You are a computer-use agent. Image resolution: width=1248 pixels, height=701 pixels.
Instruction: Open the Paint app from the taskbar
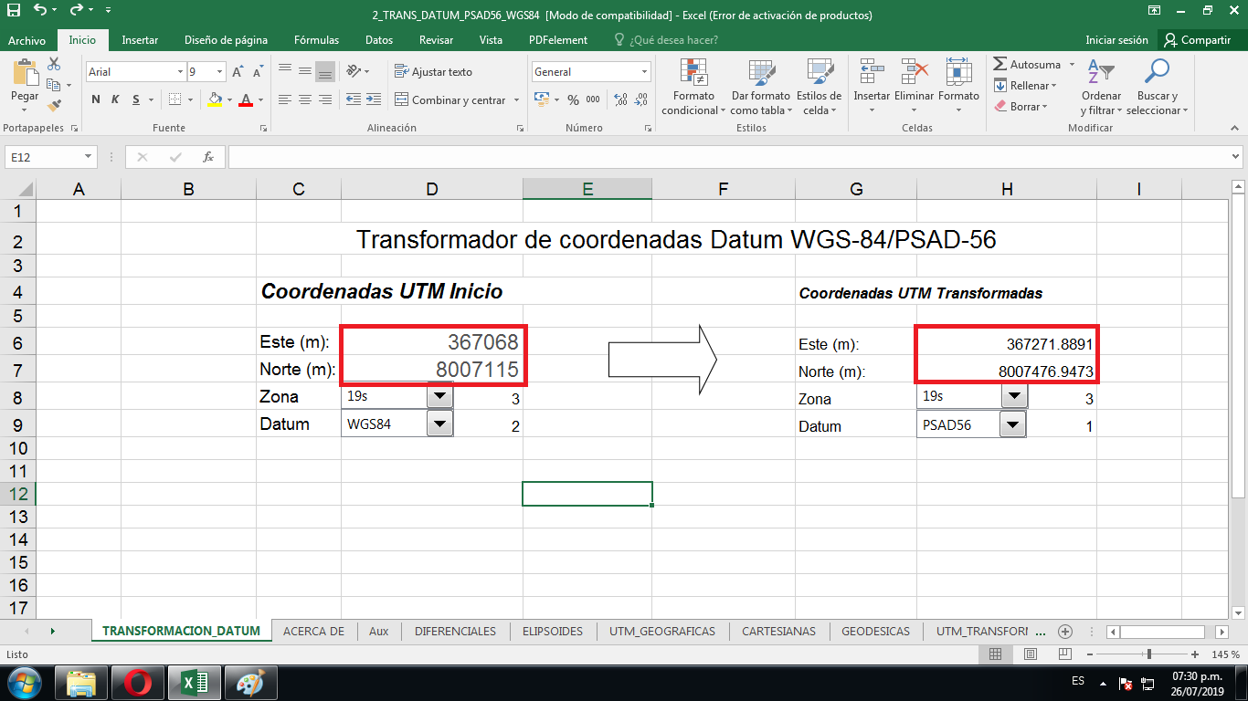click(249, 682)
